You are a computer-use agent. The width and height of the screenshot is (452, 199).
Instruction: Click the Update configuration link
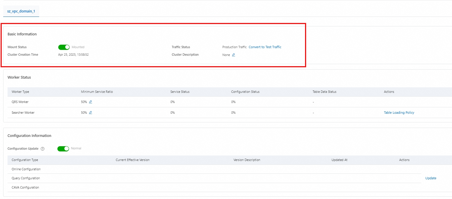pyautogui.click(x=431, y=178)
